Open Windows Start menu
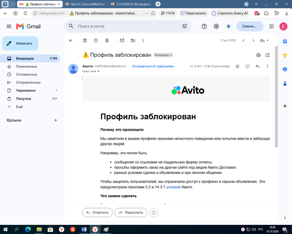Screen dimensions: 292x234 click(5, 229)
